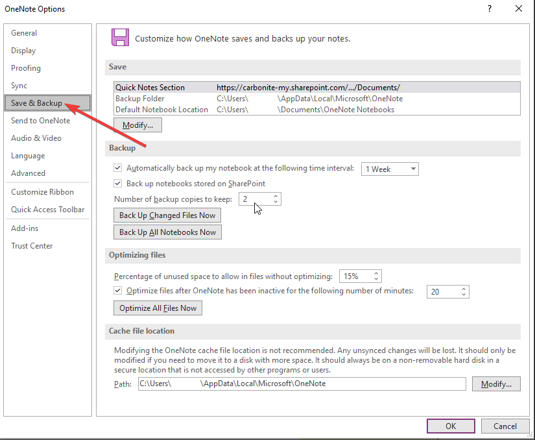Open the 1 Week backup interval dropdown
Viewport: 535px width, 440px height.
tap(390, 169)
